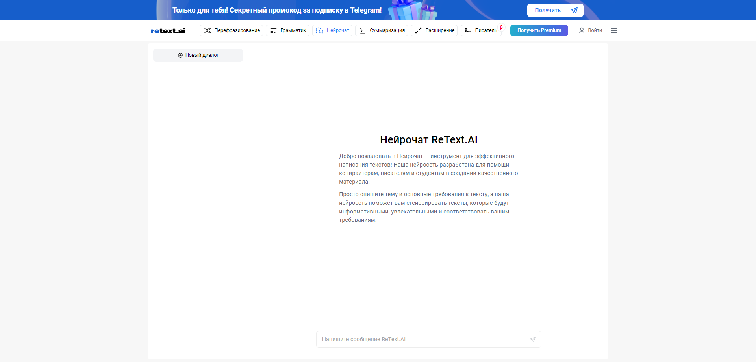This screenshot has height=362, width=756.
Task: Click the expand arrows icon for Расширение
Action: 419,30
